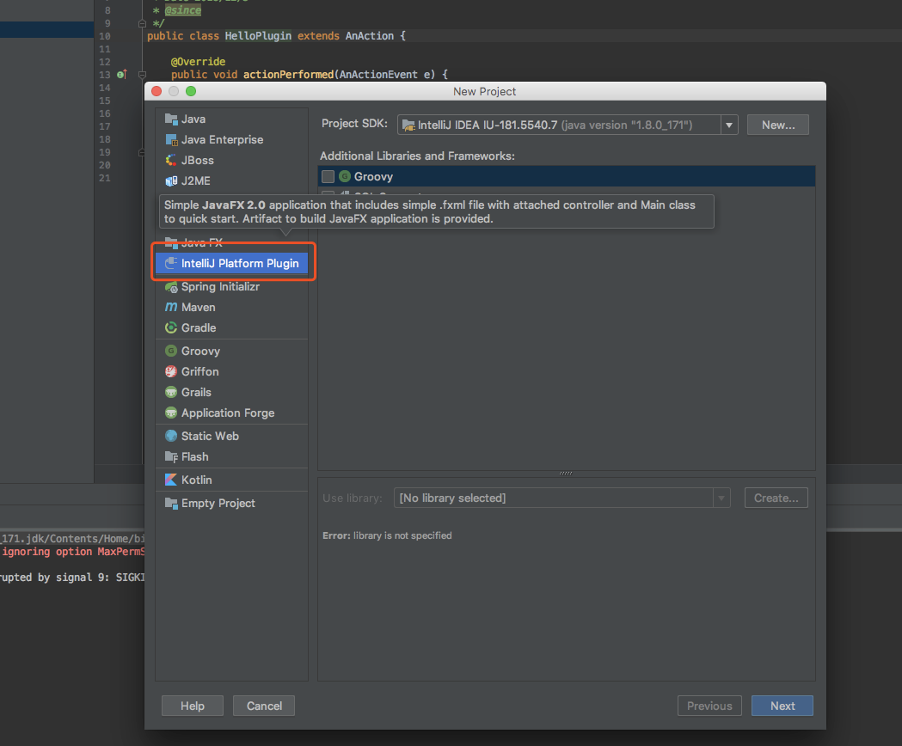
Task: Click the Griffon icon
Action: tap(171, 371)
